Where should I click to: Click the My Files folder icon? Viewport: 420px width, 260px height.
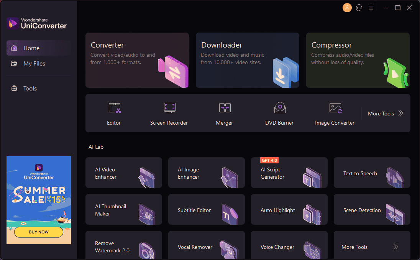tap(14, 64)
